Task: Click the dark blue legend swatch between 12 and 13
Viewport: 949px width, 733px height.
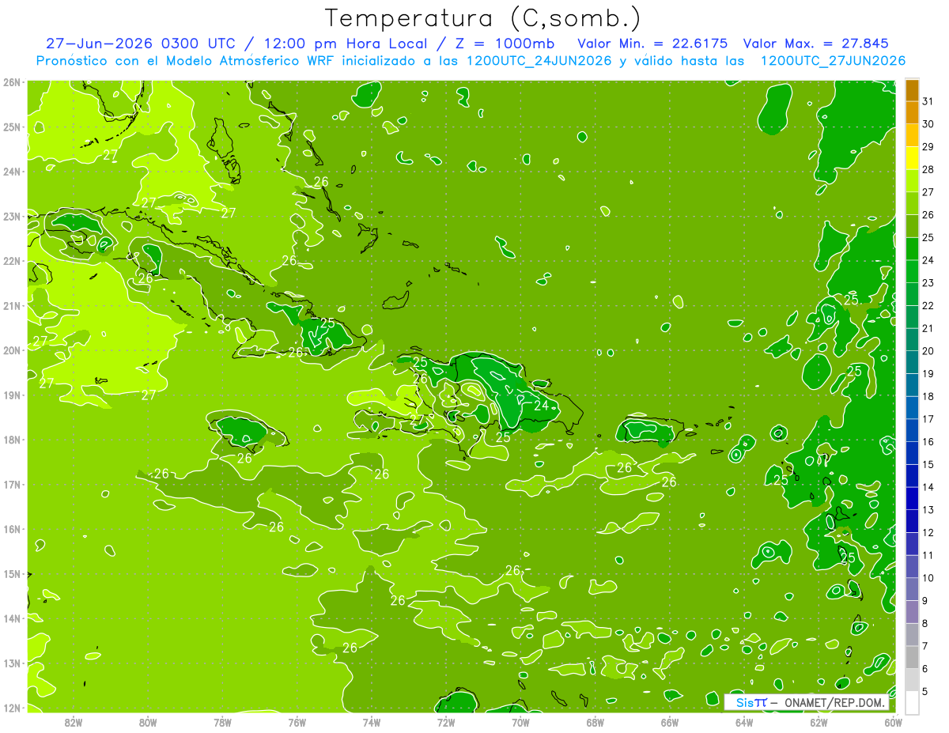Action: [x=912, y=521]
